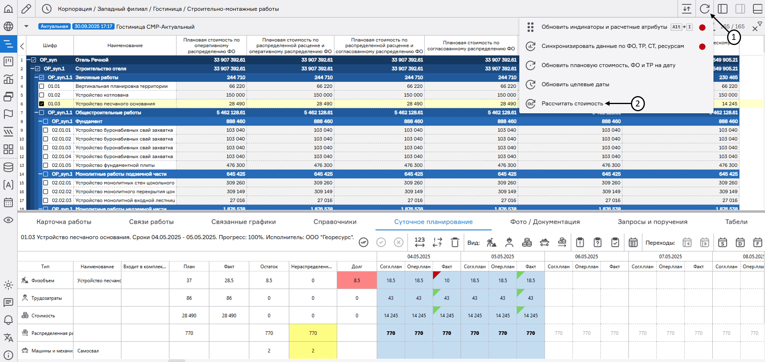Switch to the Карточка работы tab
The height and width of the screenshot is (362, 765).
coord(64,222)
